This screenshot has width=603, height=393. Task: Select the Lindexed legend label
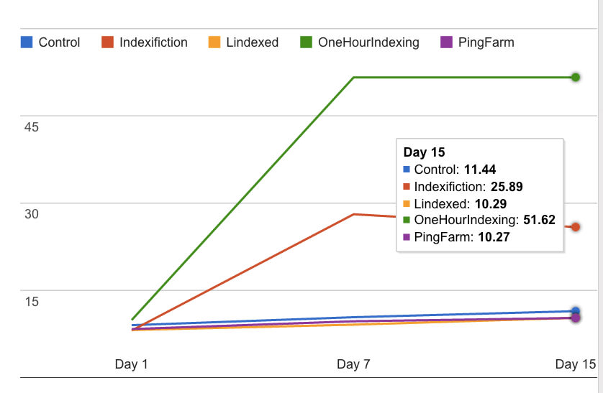click(252, 42)
